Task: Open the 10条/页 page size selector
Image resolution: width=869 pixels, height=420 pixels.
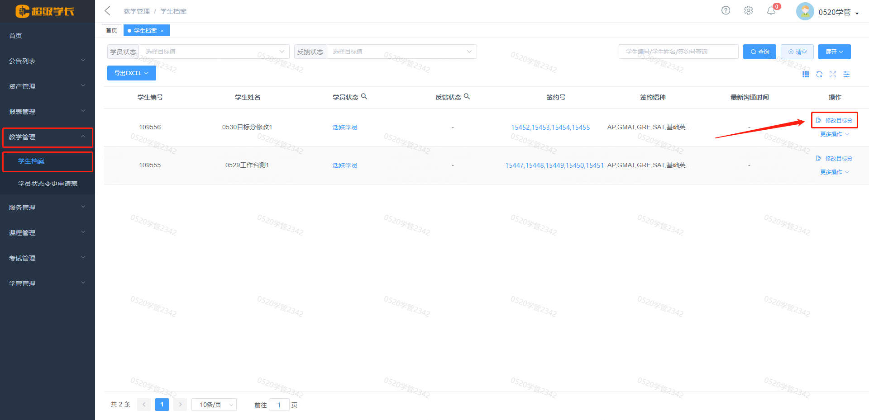Action: (214, 405)
